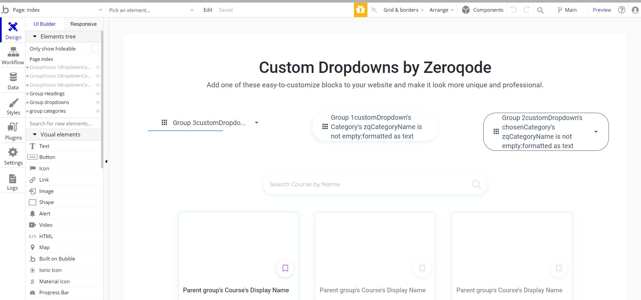Screen dimensions: 641x300
Task: Activate the element inspector pointer icon
Action: (x=374, y=10)
